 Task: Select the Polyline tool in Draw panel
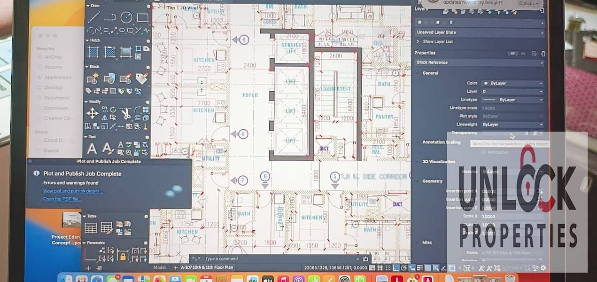(110, 17)
